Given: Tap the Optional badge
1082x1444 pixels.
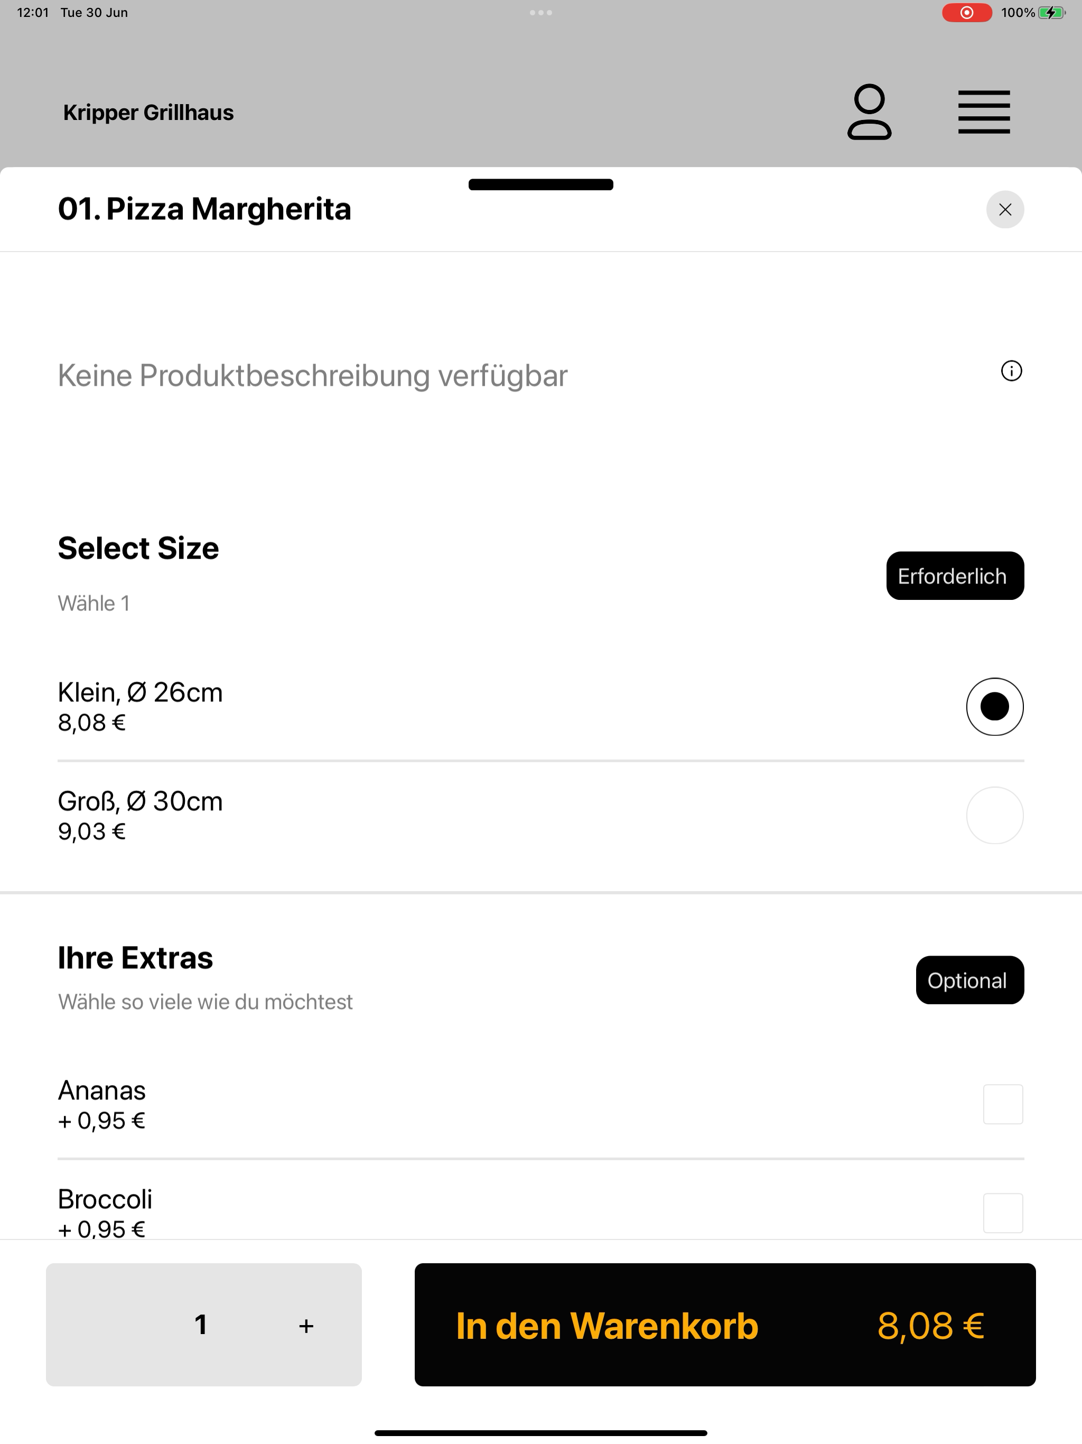Looking at the screenshot, I should pyautogui.click(x=969, y=980).
